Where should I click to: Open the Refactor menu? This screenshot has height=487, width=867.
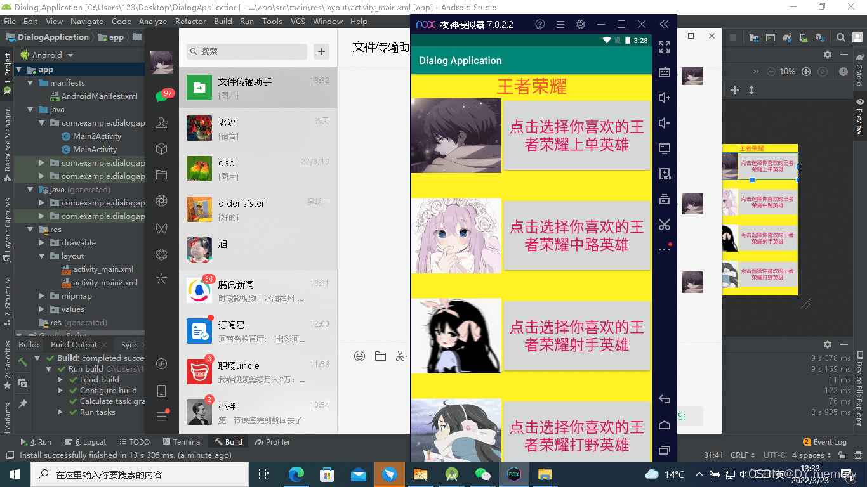tap(190, 21)
